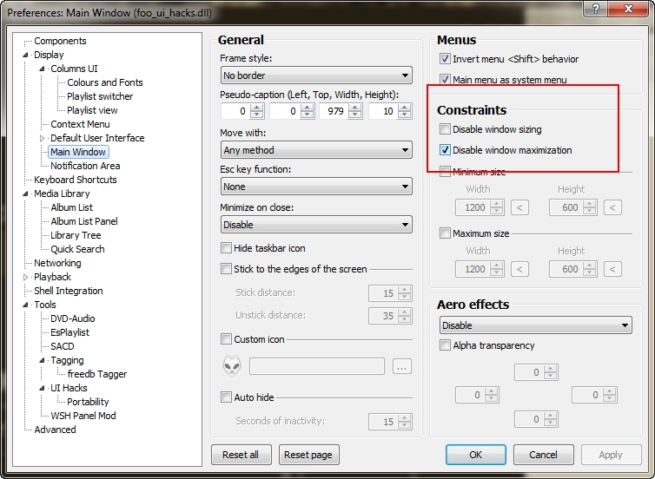Enable Stick to the edges of the screen
This screenshot has width=655, height=479.
[x=227, y=269]
